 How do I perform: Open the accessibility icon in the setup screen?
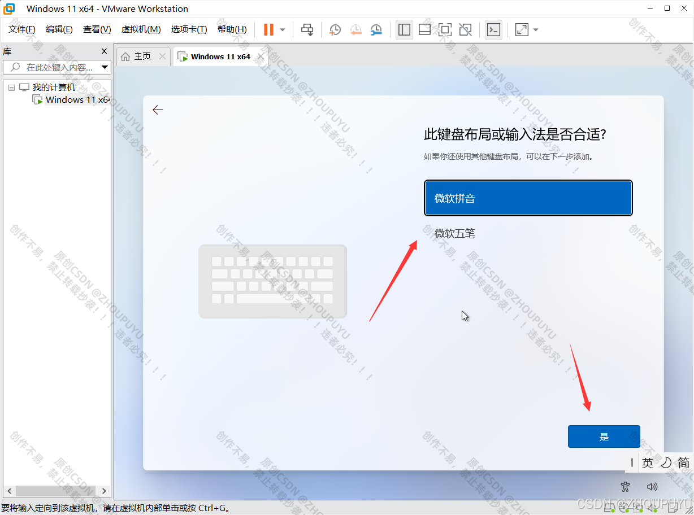(x=624, y=486)
